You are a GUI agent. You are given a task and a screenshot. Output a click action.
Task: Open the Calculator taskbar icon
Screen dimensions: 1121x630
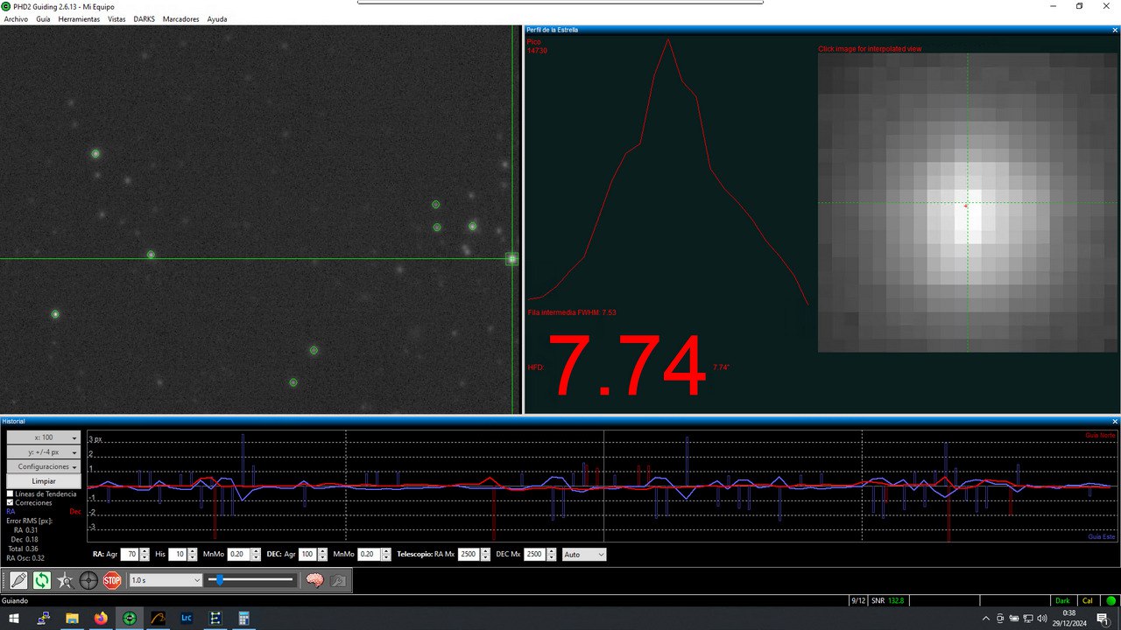point(243,619)
